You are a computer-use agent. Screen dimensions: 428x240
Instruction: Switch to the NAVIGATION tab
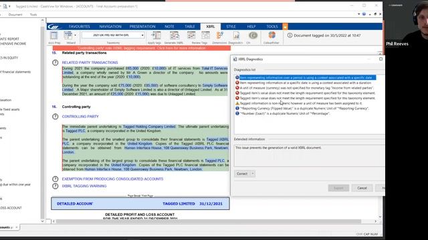coord(110,27)
